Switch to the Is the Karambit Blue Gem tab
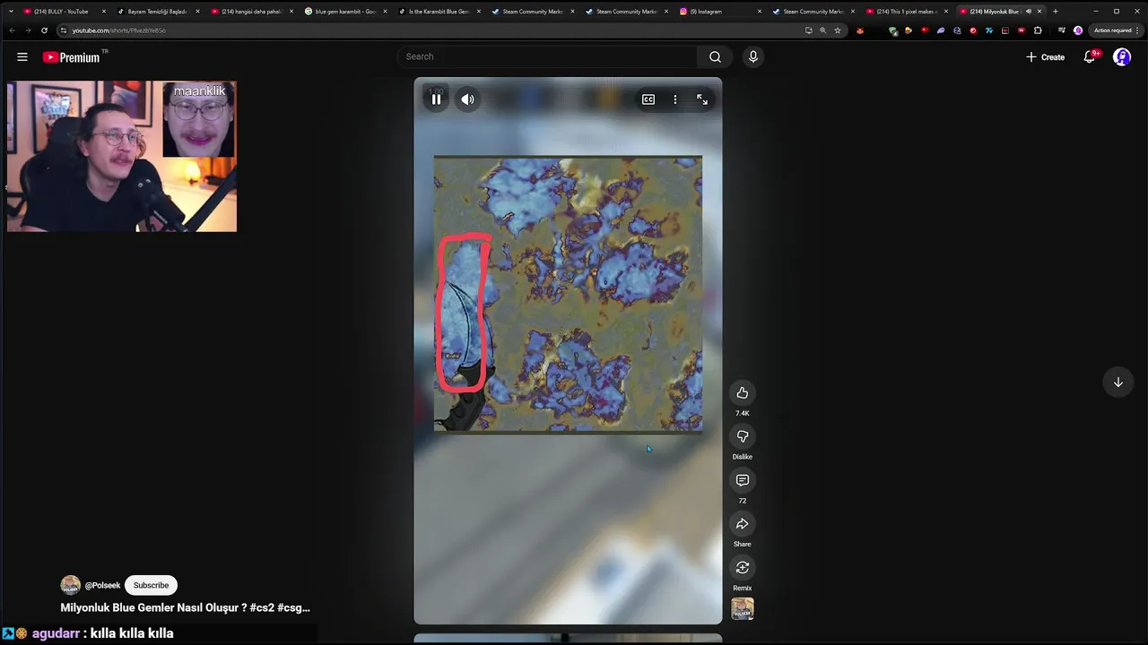Screen dimensions: 1148x645 pos(439,12)
